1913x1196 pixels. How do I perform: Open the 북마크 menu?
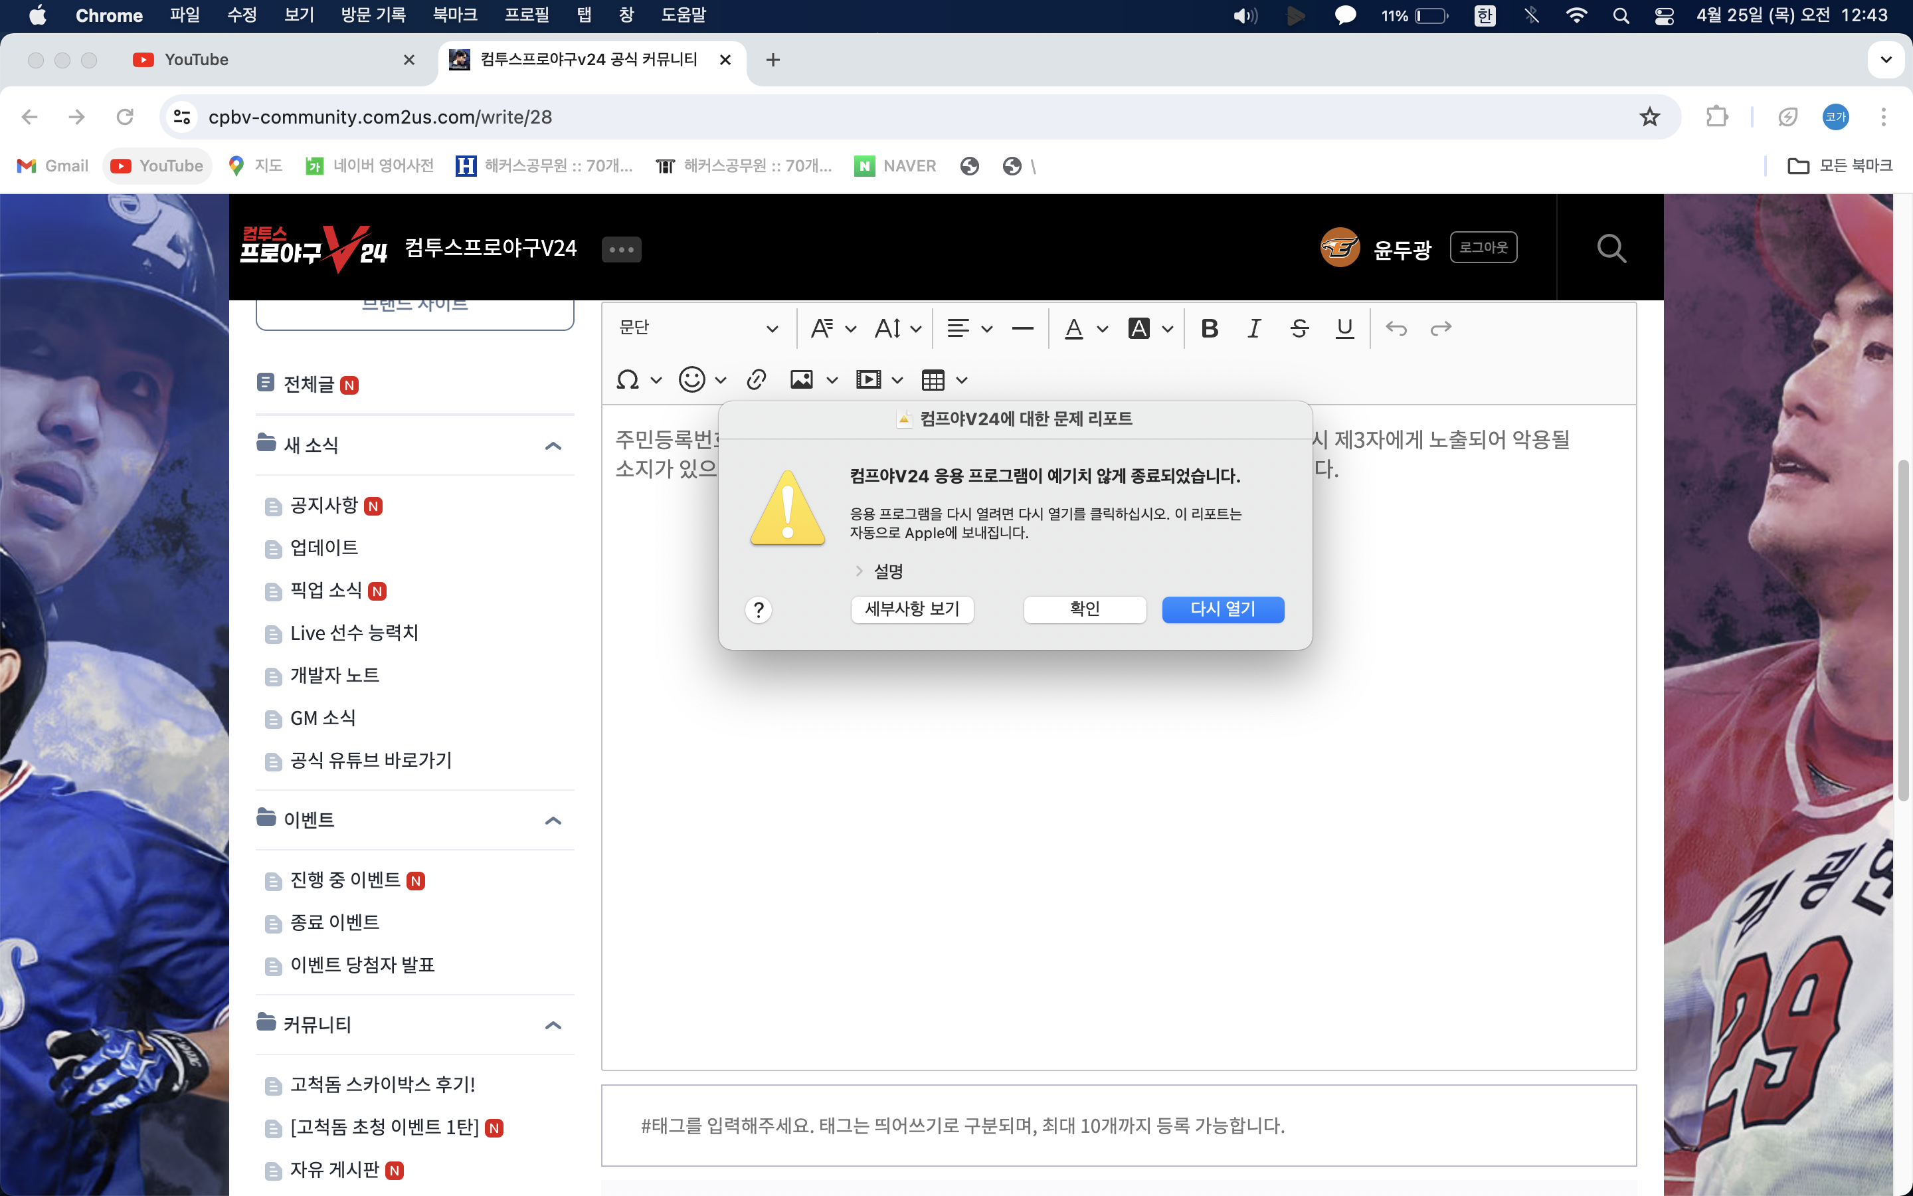[x=455, y=15]
